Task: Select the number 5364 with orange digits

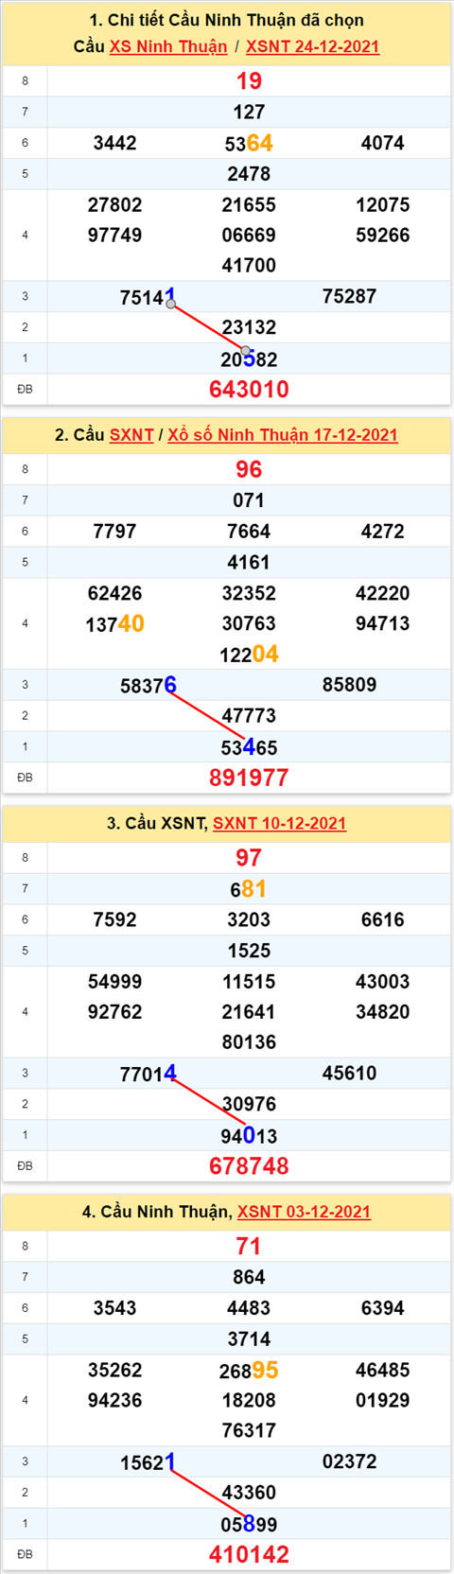Action: tap(249, 143)
